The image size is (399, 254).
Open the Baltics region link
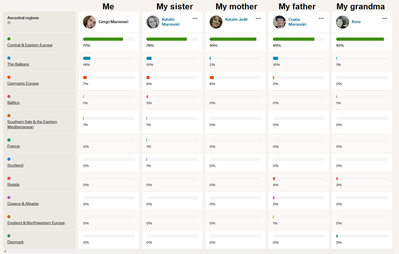[13, 103]
